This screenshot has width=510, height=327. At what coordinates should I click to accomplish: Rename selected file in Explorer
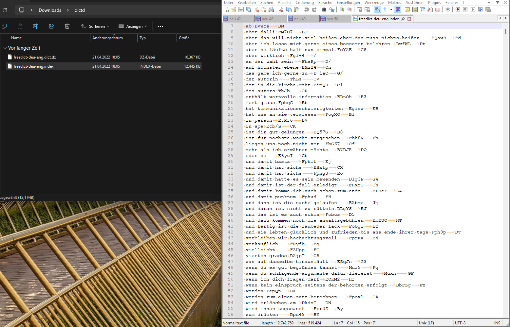(x=36, y=26)
